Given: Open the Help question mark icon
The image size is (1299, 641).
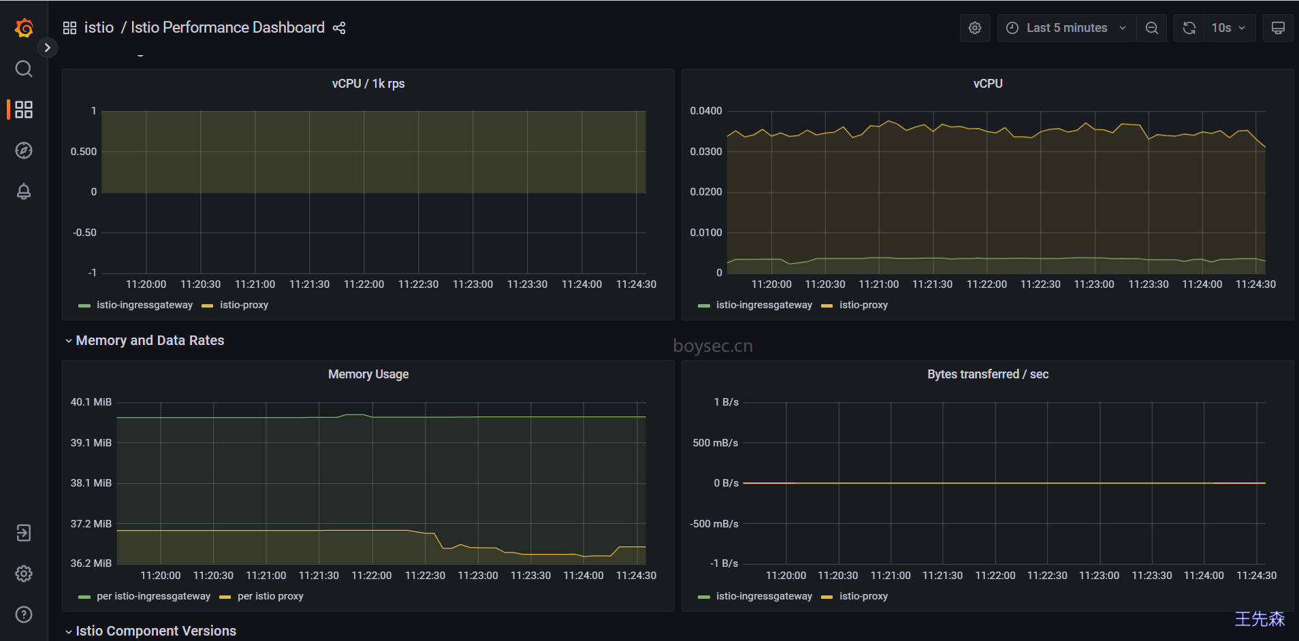Looking at the screenshot, I should (x=24, y=614).
